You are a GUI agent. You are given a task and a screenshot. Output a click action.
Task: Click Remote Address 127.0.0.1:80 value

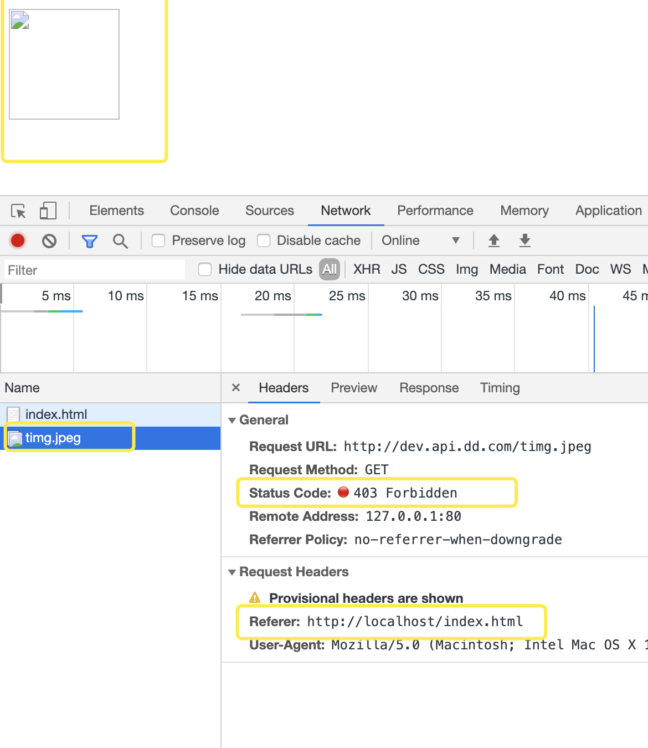[414, 516]
